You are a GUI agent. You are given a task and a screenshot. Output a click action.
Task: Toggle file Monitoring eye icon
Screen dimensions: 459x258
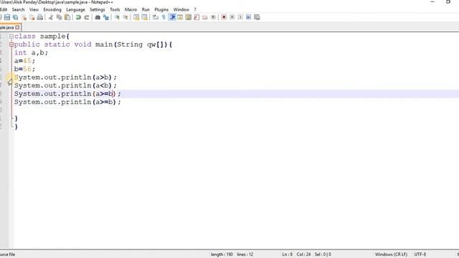click(214, 17)
